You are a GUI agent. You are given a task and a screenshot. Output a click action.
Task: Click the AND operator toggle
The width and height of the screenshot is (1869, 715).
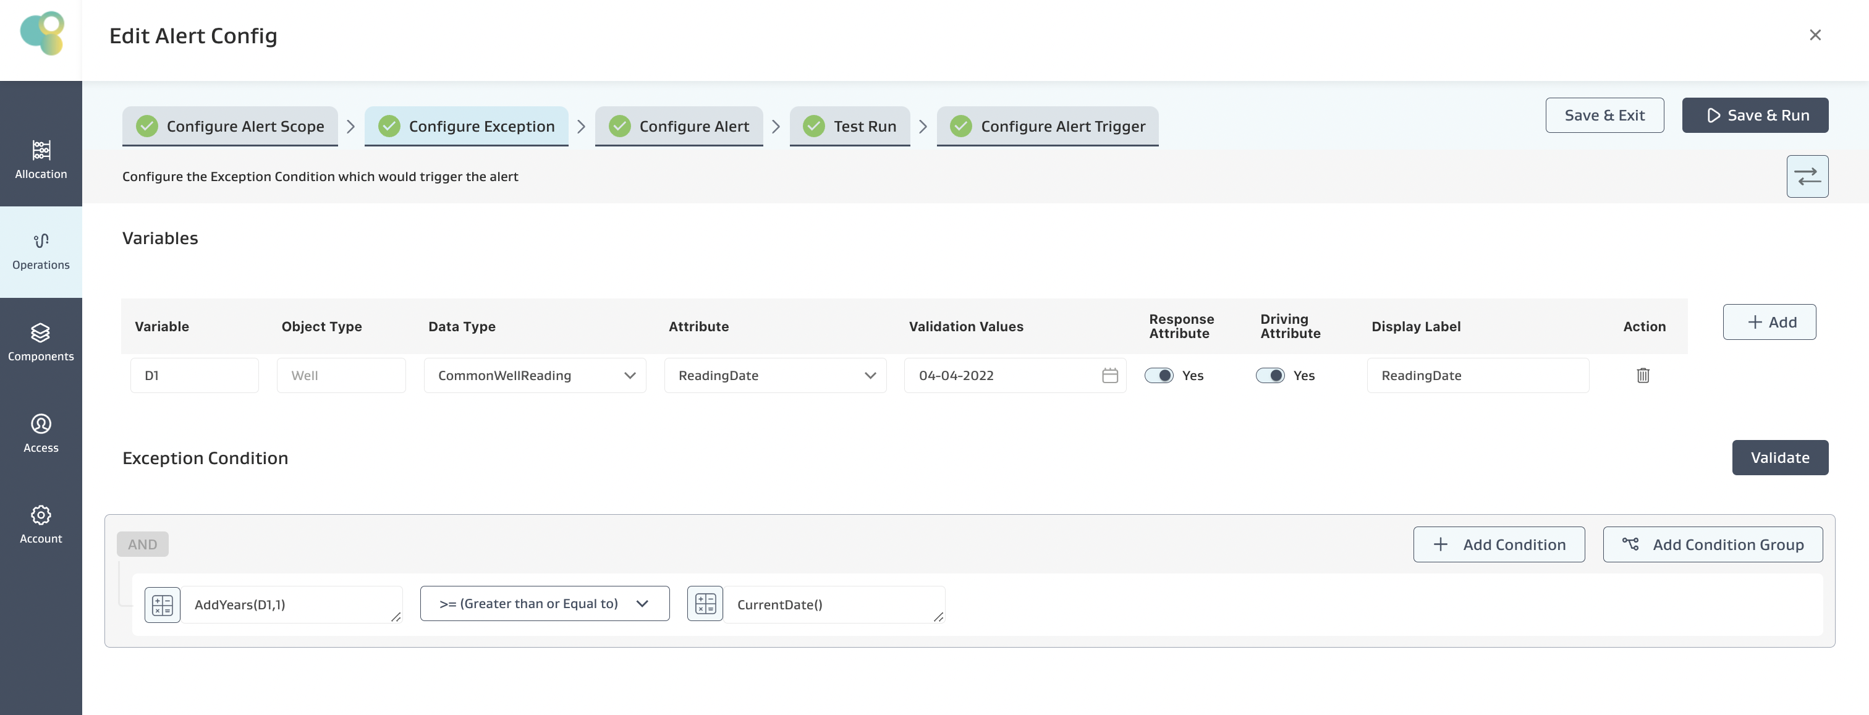142,544
